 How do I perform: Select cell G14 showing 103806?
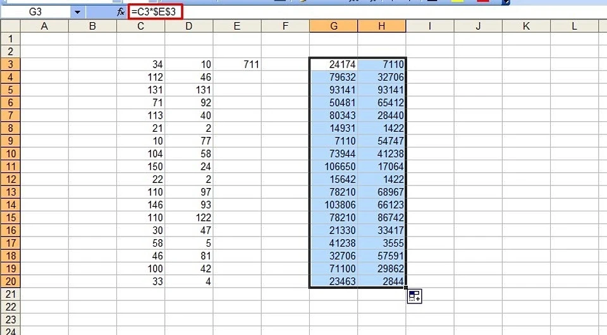pos(333,205)
